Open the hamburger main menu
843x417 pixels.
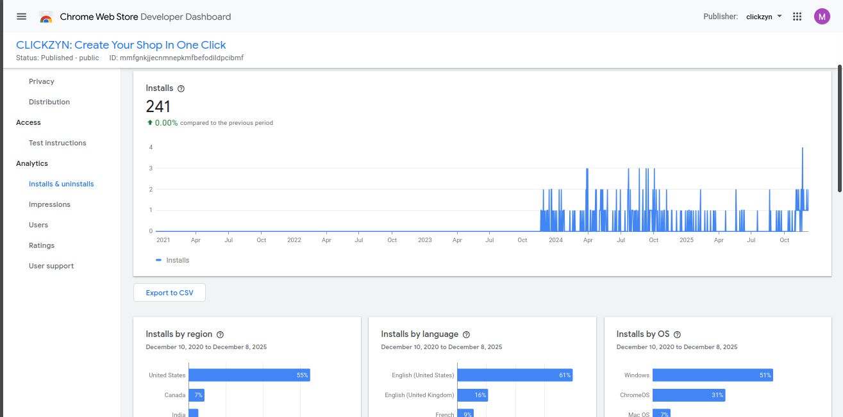[22, 17]
